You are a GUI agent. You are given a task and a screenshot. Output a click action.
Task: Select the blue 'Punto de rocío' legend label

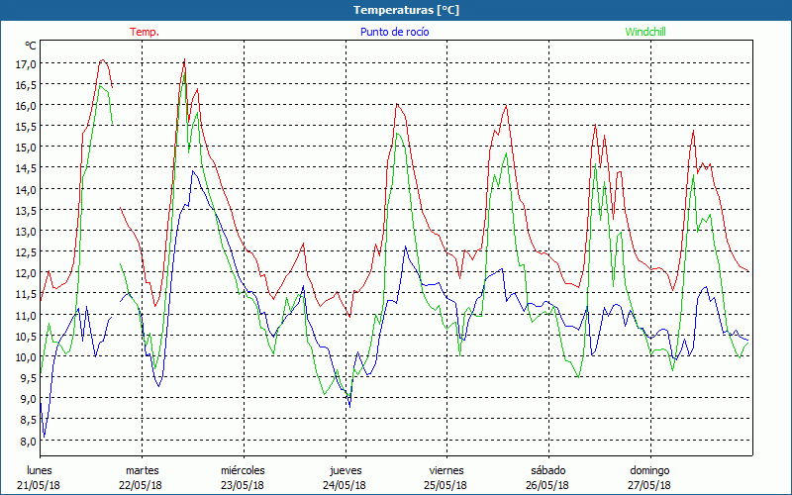(x=394, y=32)
